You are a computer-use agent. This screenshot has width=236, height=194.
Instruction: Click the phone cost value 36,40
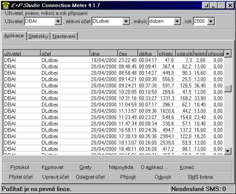200,86
